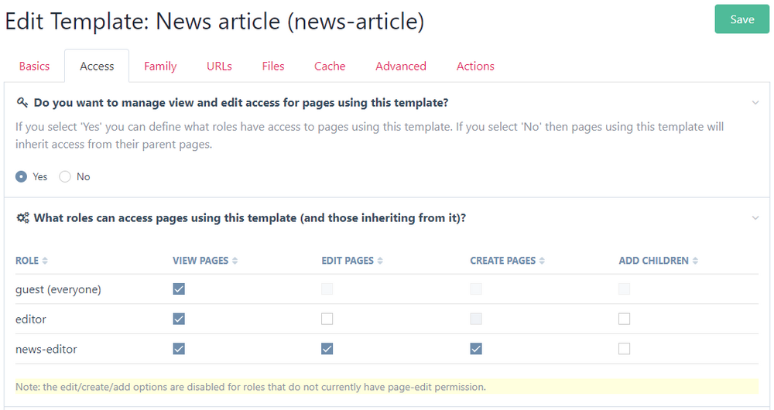Sort table by ROLE column arrows
This screenshot has height=410, width=774.
pyautogui.click(x=45, y=261)
